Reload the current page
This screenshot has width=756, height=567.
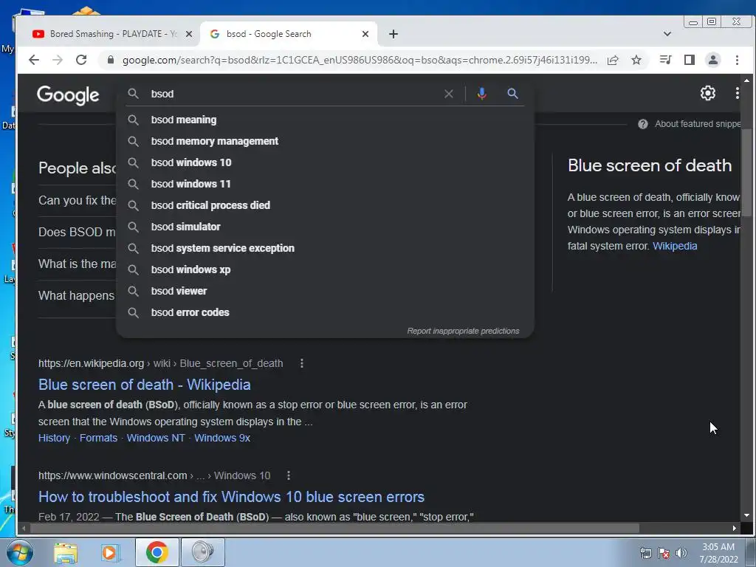click(81, 60)
